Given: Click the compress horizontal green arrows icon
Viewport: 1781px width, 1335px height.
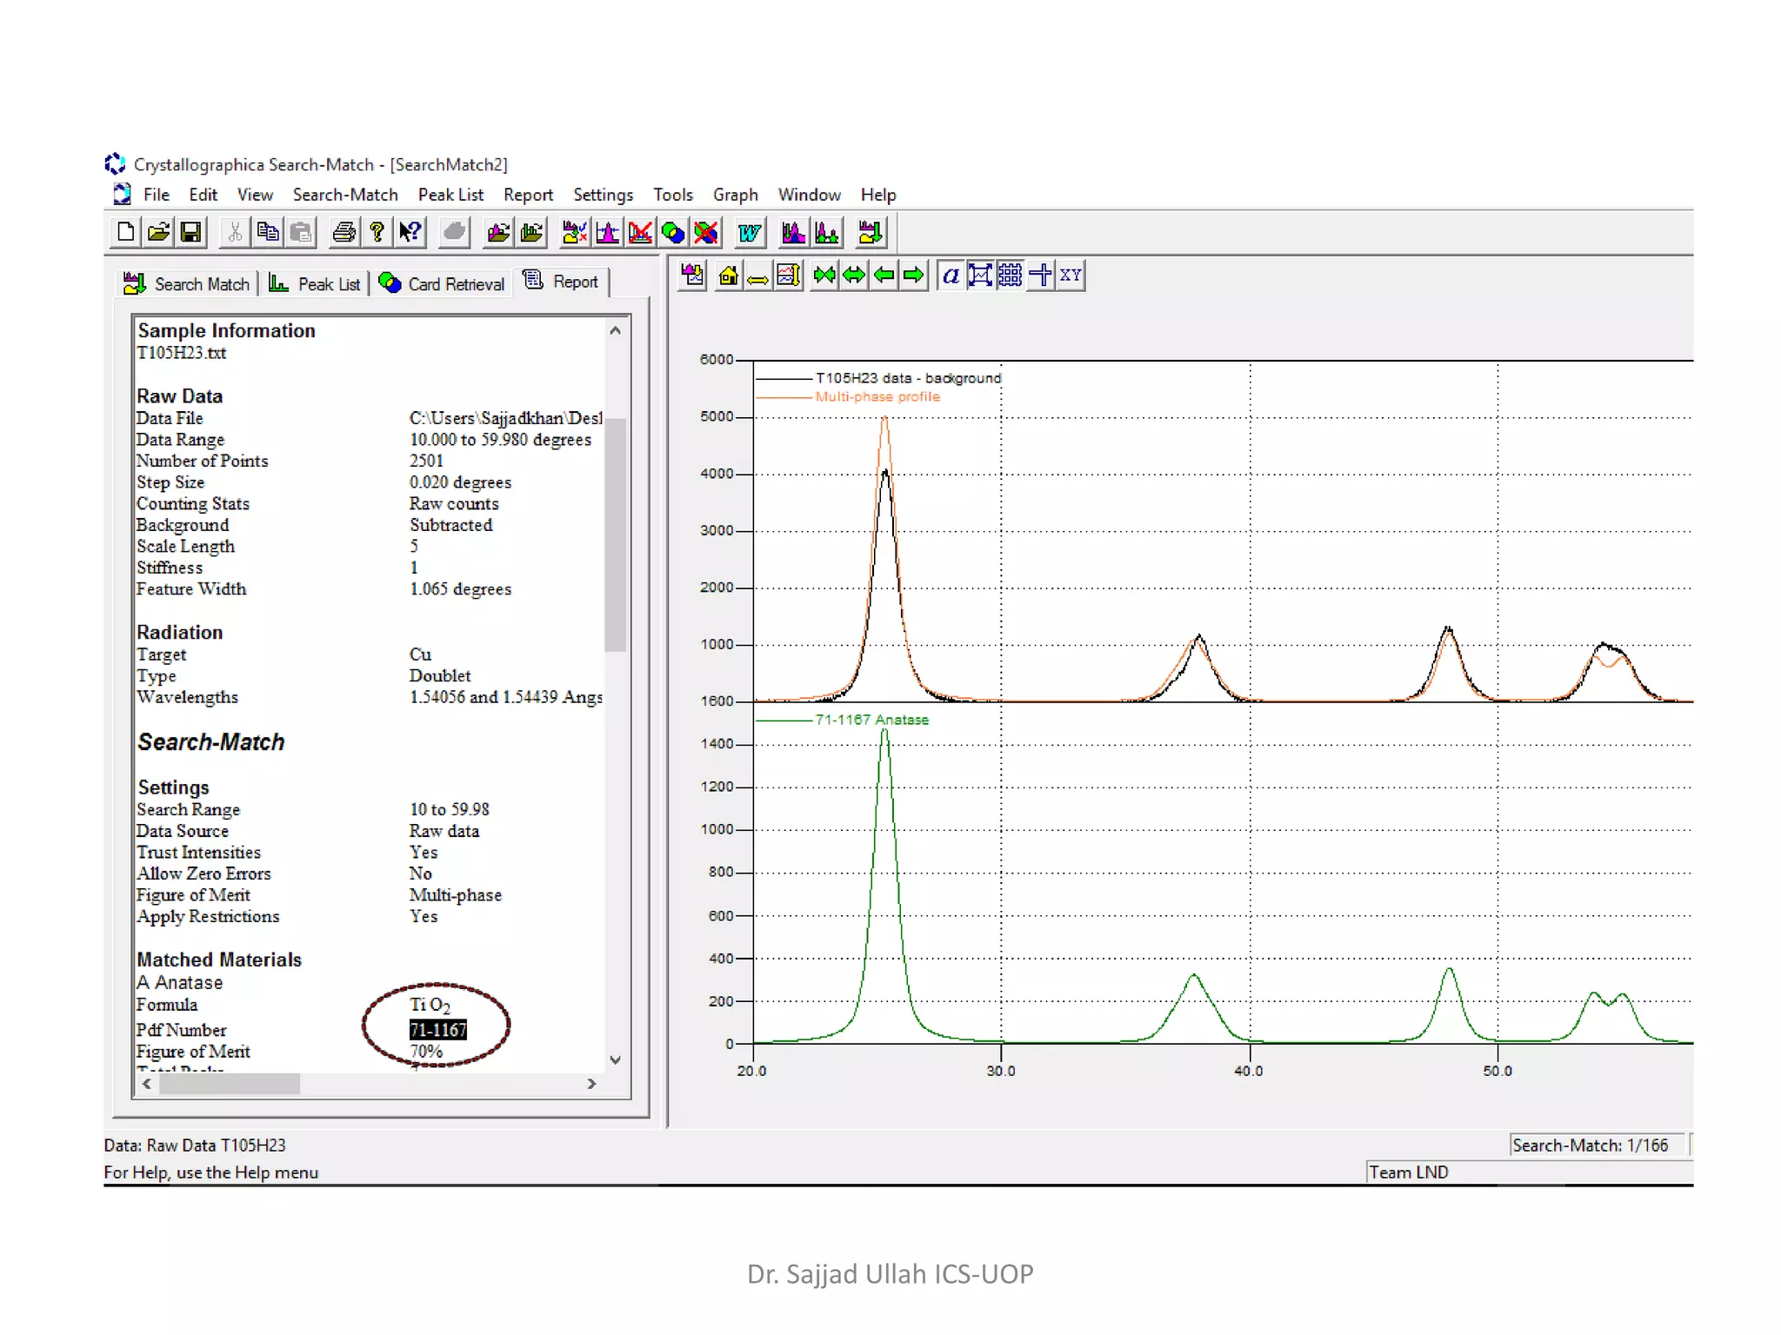Looking at the screenshot, I should [824, 276].
